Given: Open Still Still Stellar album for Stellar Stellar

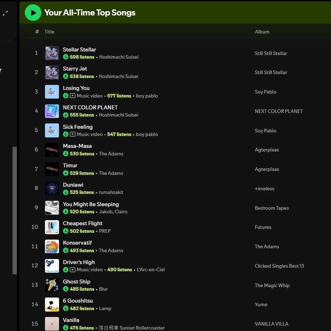Looking at the screenshot, I should (271, 53).
